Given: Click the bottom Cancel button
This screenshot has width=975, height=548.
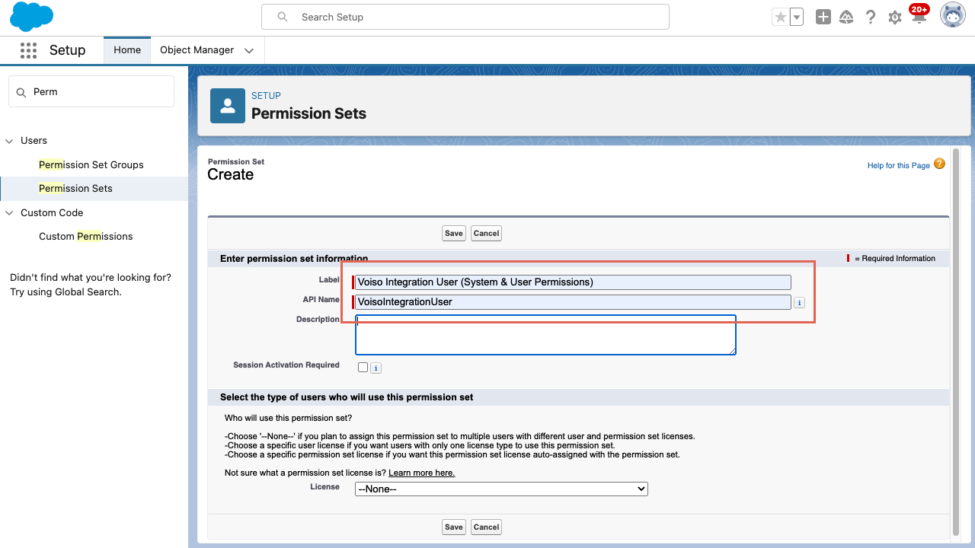Looking at the screenshot, I should 486,527.
